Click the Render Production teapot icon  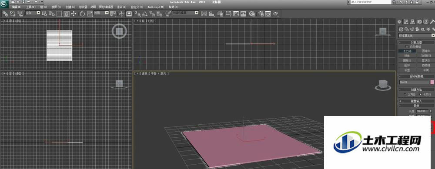coord(275,13)
